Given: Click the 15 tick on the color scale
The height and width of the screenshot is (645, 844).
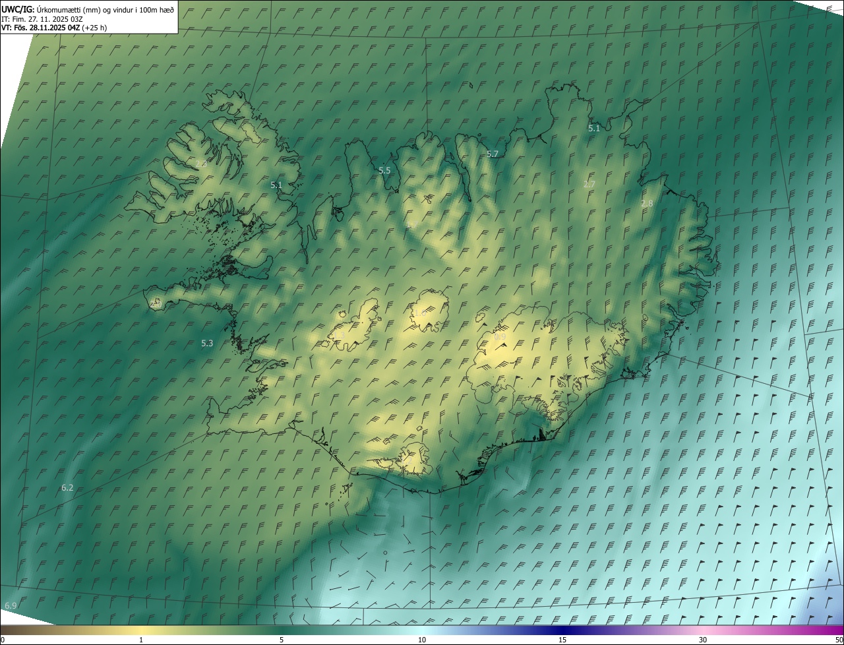Looking at the screenshot, I should tap(562, 640).
